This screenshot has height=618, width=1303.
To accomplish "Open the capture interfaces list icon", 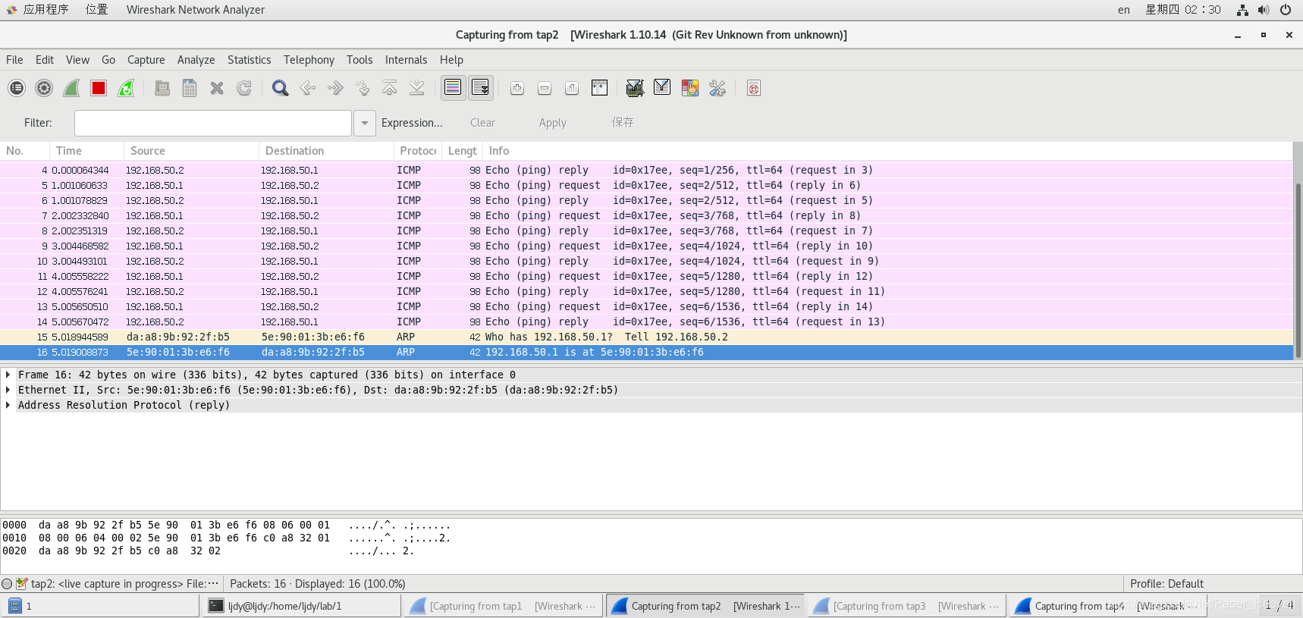I will [x=17, y=88].
